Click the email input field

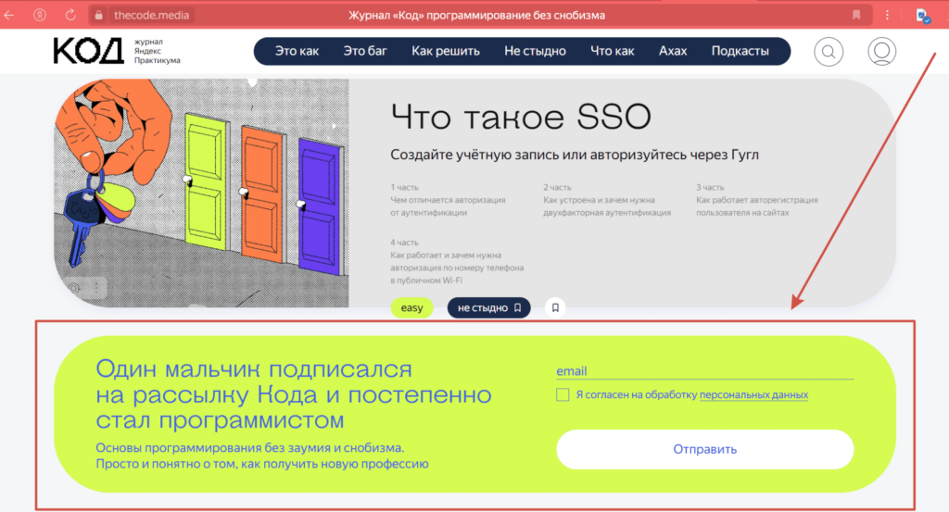tap(704, 370)
